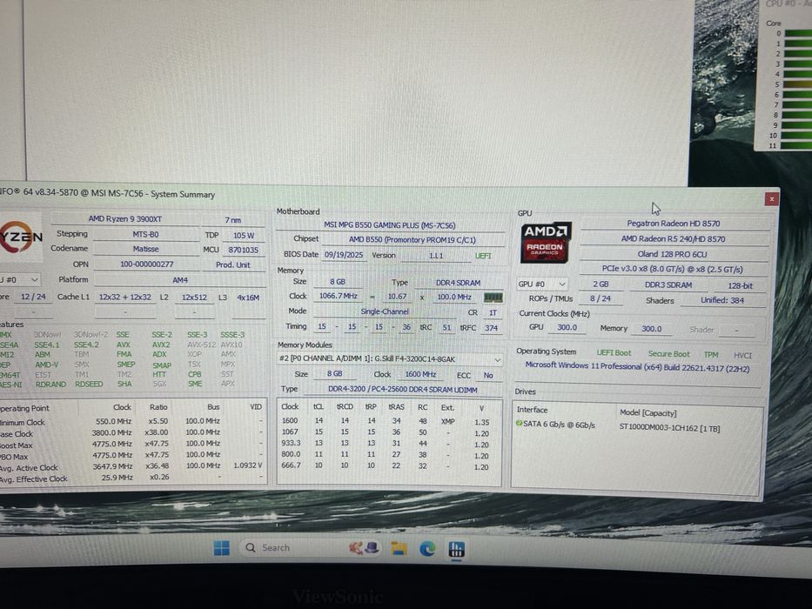Click the Avg. Active Clock row
812x609 pixels.
pyautogui.click(x=132, y=467)
